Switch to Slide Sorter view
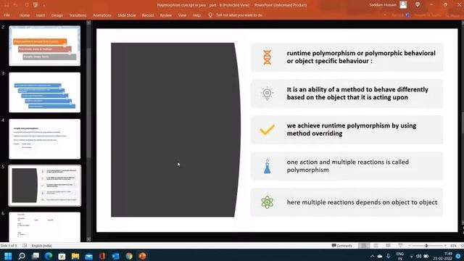The width and height of the screenshot is (464, 261). pos(376,246)
